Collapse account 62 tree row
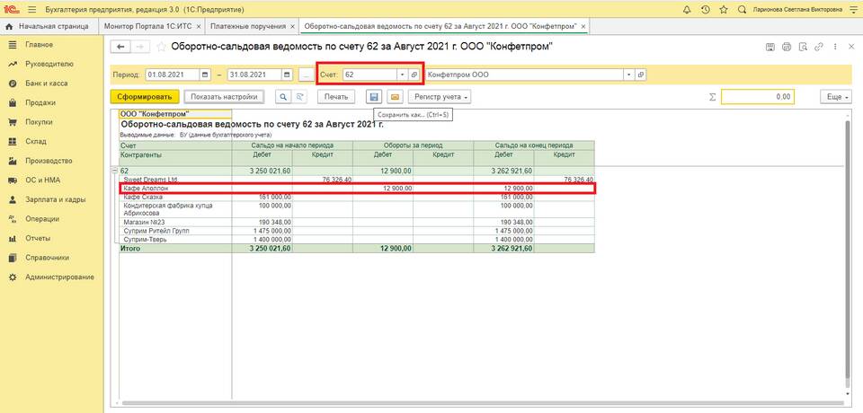The height and width of the screenshot is (413, 863). pyautogui.click(x=114, y=171)
